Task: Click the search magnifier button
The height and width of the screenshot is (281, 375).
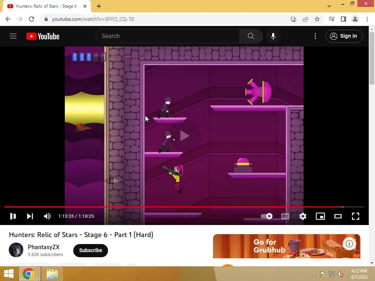Action: 251,36
